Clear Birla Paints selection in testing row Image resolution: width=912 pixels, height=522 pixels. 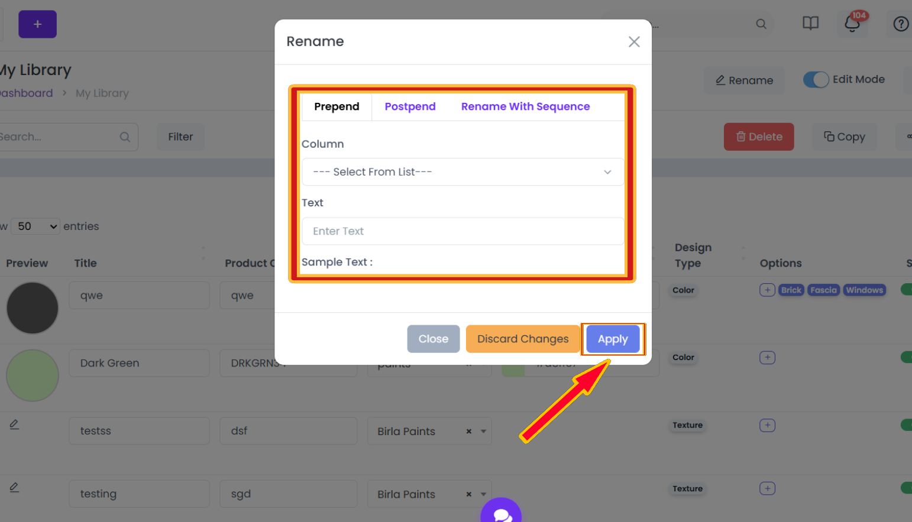[468, 494]
